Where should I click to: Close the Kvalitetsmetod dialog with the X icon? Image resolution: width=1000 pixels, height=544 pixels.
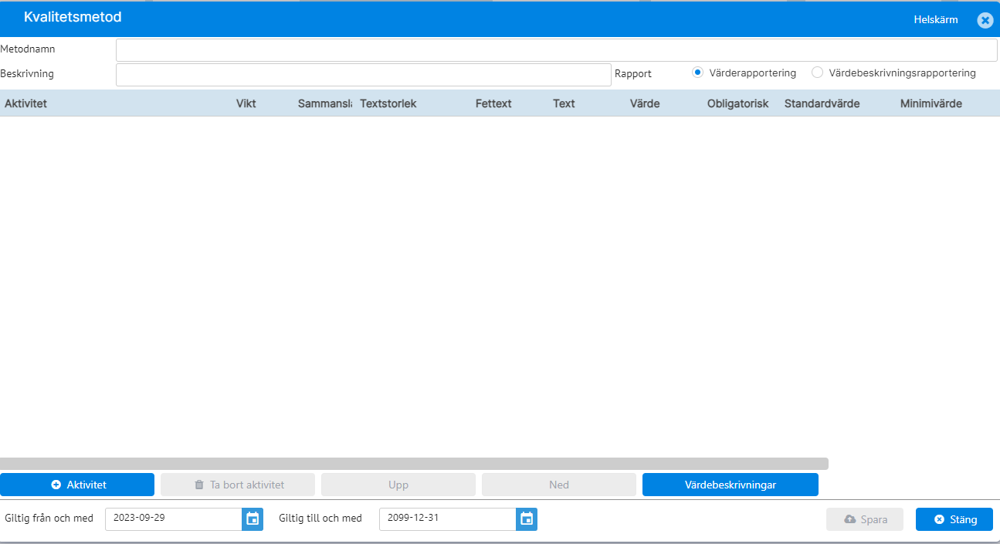[985, 20]
